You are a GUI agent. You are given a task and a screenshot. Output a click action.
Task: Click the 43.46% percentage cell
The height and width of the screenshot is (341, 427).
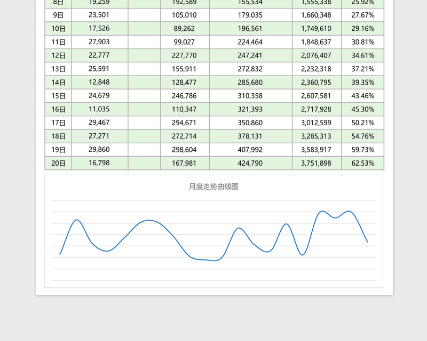pos(363,96)
